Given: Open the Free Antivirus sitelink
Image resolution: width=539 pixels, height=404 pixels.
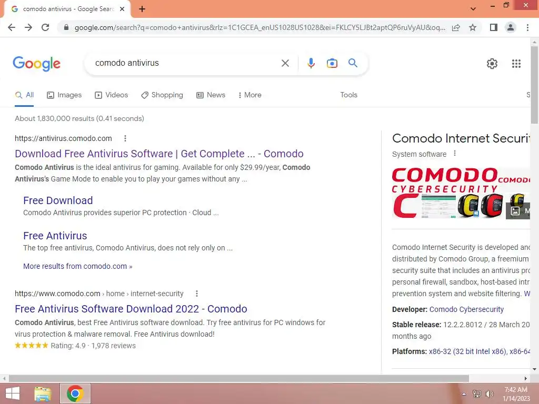Looking at the screenshot, I should tap(55, 236).
